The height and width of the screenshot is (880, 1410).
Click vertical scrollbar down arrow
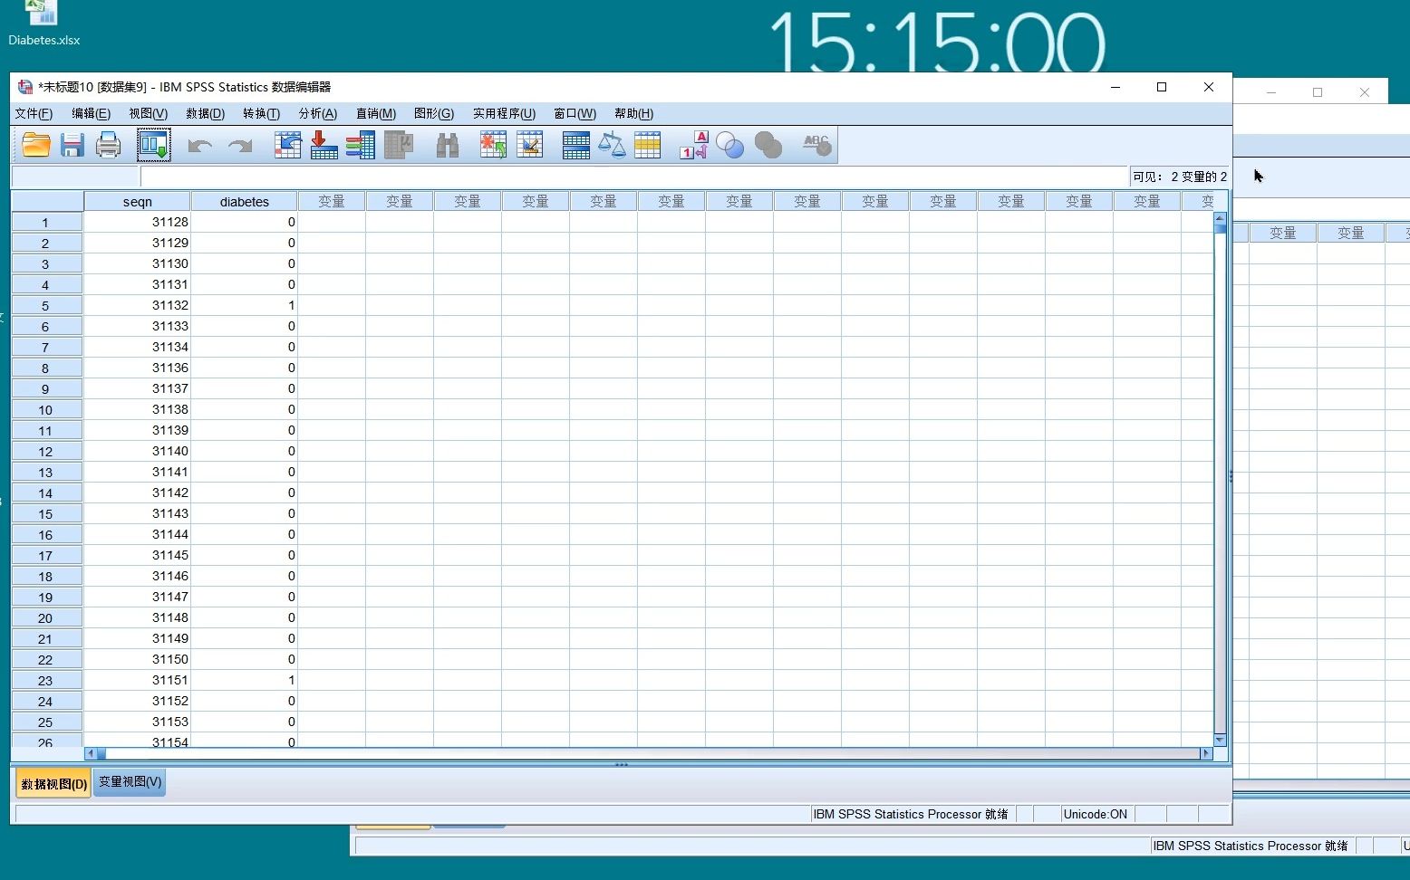pos(1220,740)
